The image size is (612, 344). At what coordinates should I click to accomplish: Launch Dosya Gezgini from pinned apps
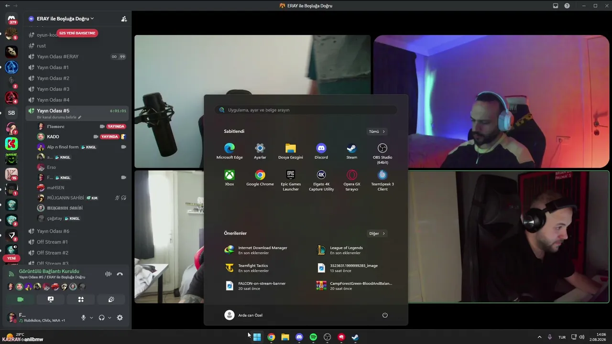pos(291,151)
